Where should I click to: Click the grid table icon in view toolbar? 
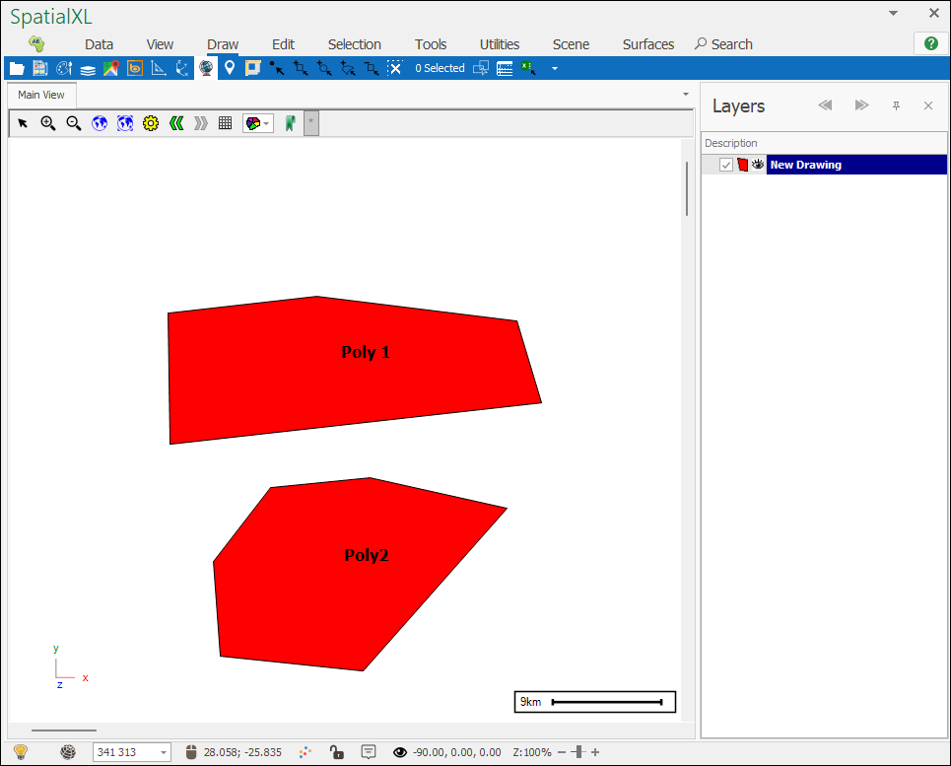pos(226,123)
